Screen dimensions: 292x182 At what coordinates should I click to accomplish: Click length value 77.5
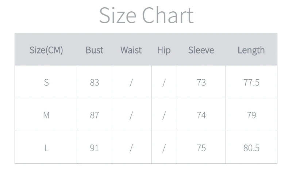[x=251, y=82]
